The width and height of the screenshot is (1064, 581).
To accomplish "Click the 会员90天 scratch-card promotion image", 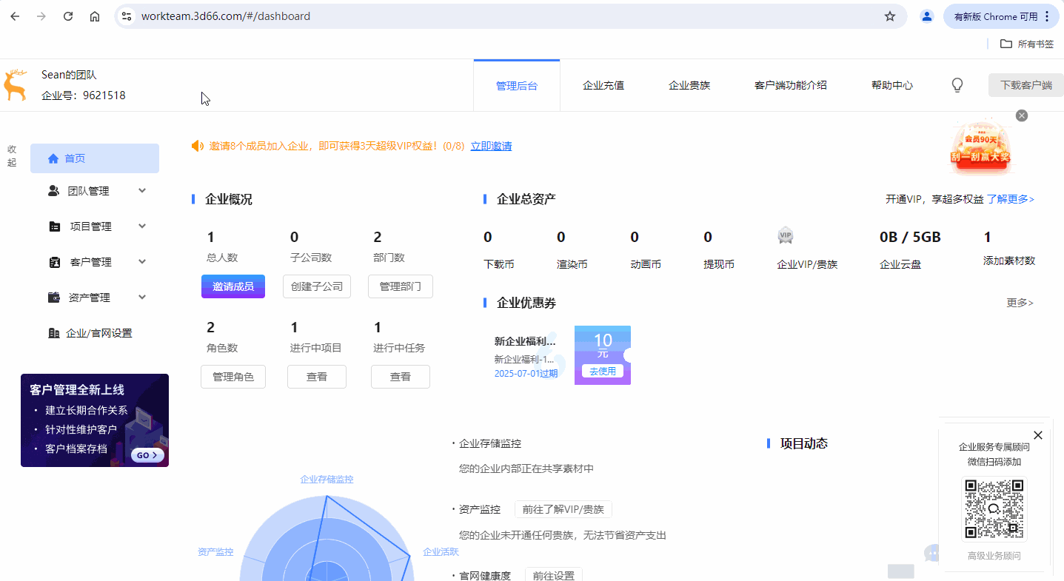I will point(981,148).
